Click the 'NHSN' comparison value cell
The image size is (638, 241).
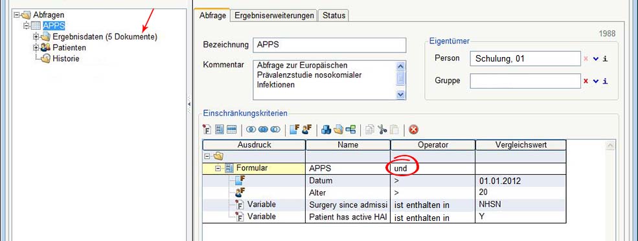coord(521,204)
